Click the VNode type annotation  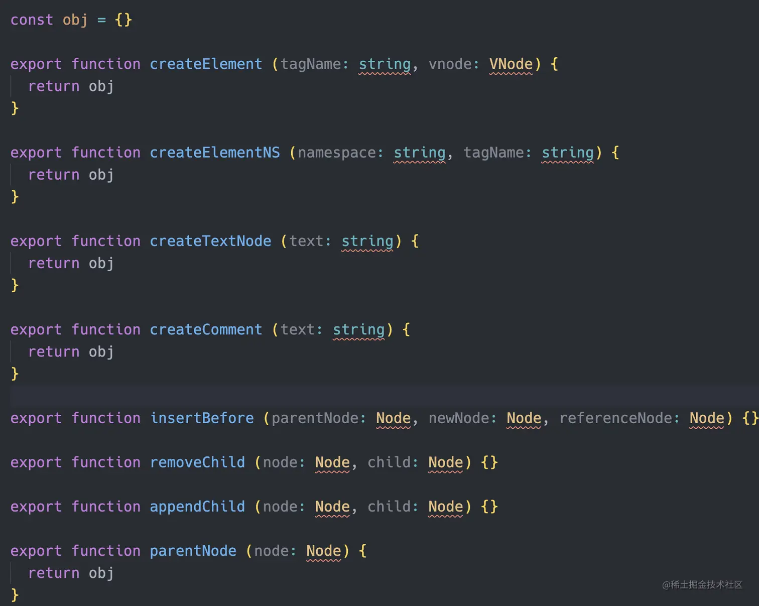[x=511, y=64]
